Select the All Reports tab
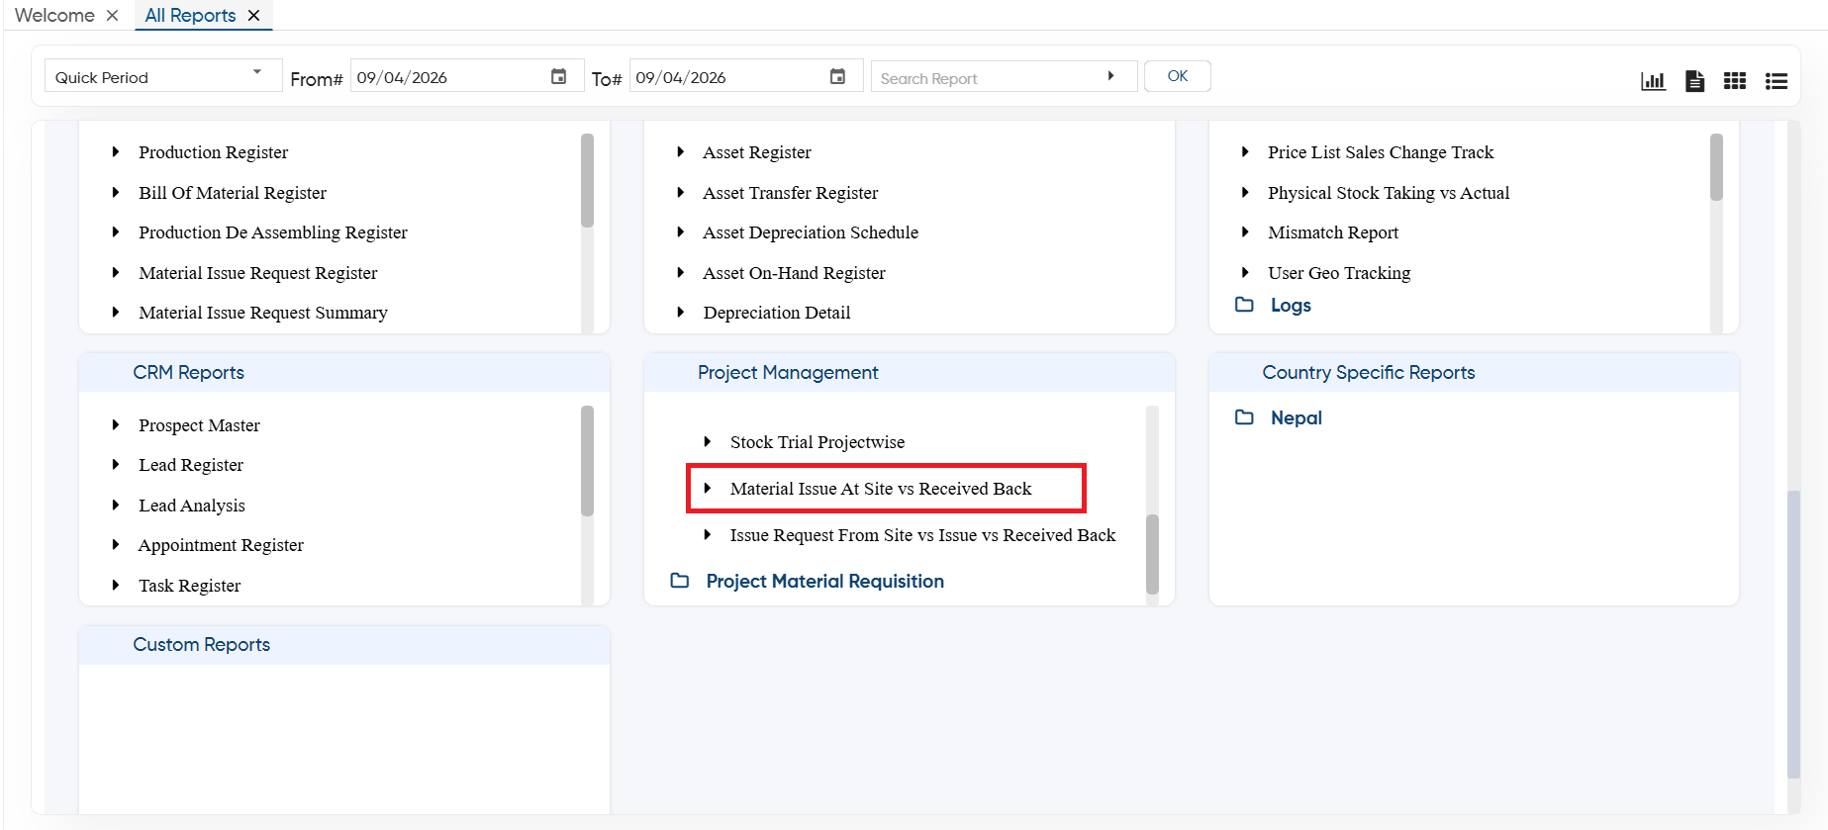 point(190,15)
